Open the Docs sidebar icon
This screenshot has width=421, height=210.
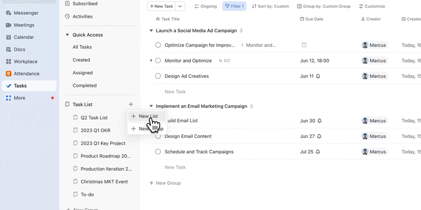(8, 49)
